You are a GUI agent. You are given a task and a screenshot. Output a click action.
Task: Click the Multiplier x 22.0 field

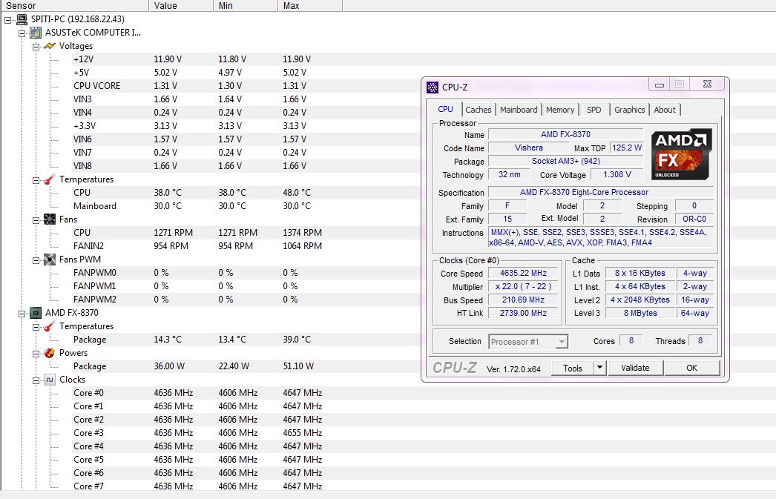523,286
